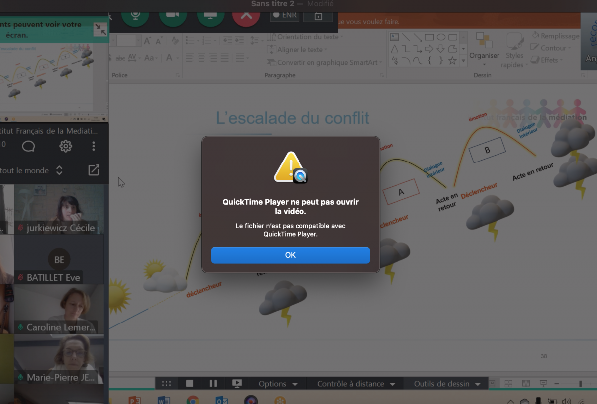
Task: Click the volume icon in system tray
Action: click(x=566, y=401)
